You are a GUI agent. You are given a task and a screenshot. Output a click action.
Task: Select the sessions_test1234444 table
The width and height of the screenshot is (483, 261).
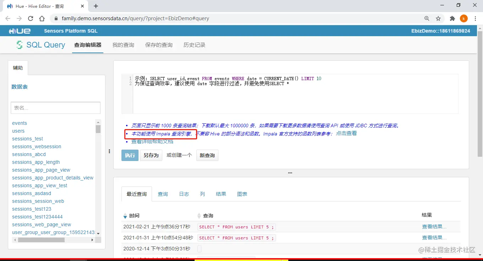point(37,217)
